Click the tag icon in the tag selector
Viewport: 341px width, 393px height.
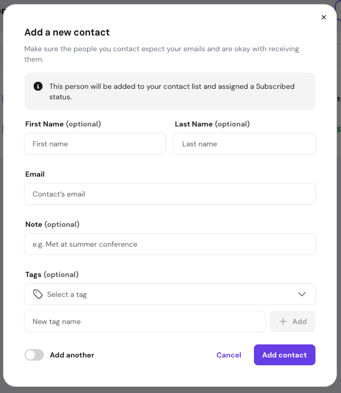click(38, 294)
